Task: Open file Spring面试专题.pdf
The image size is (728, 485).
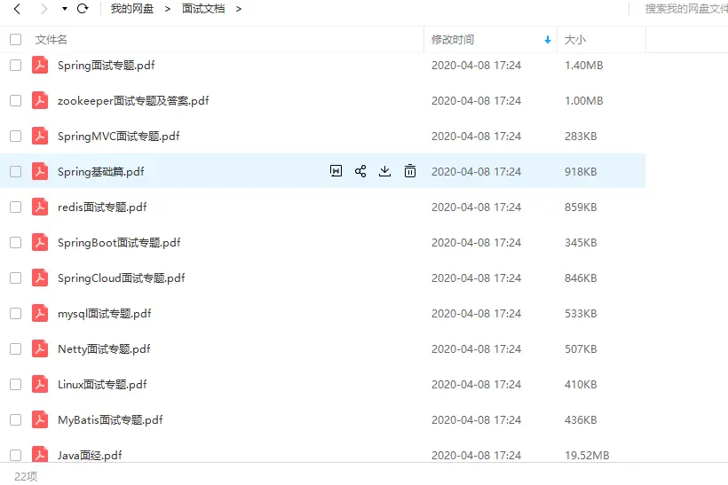Action: (x=107, y=66)
